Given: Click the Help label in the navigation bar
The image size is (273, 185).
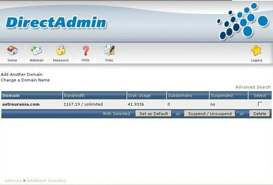Looking at the screenshot, I should (85, 60).
